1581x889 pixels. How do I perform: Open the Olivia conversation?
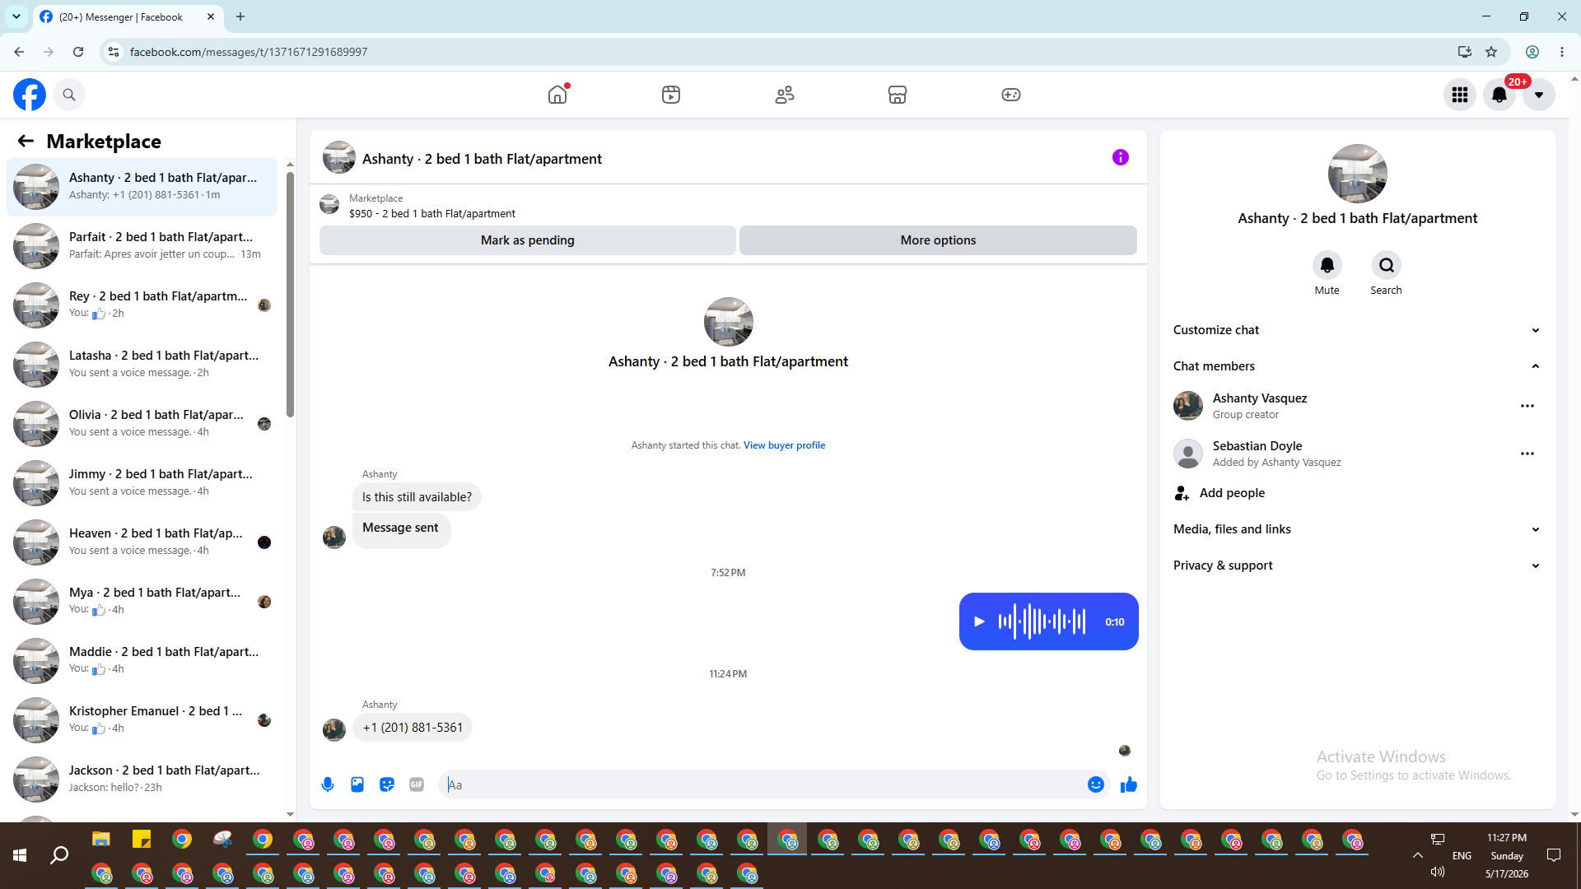142,424
